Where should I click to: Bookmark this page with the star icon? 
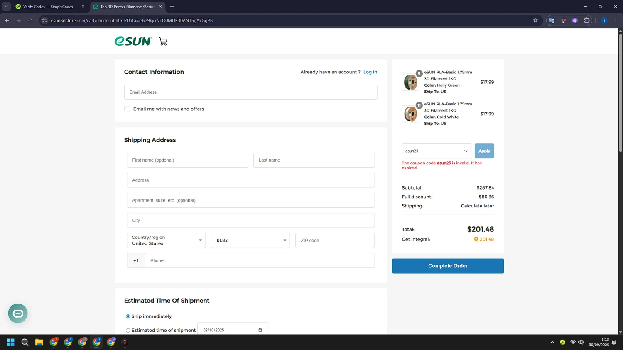[535, 20]
